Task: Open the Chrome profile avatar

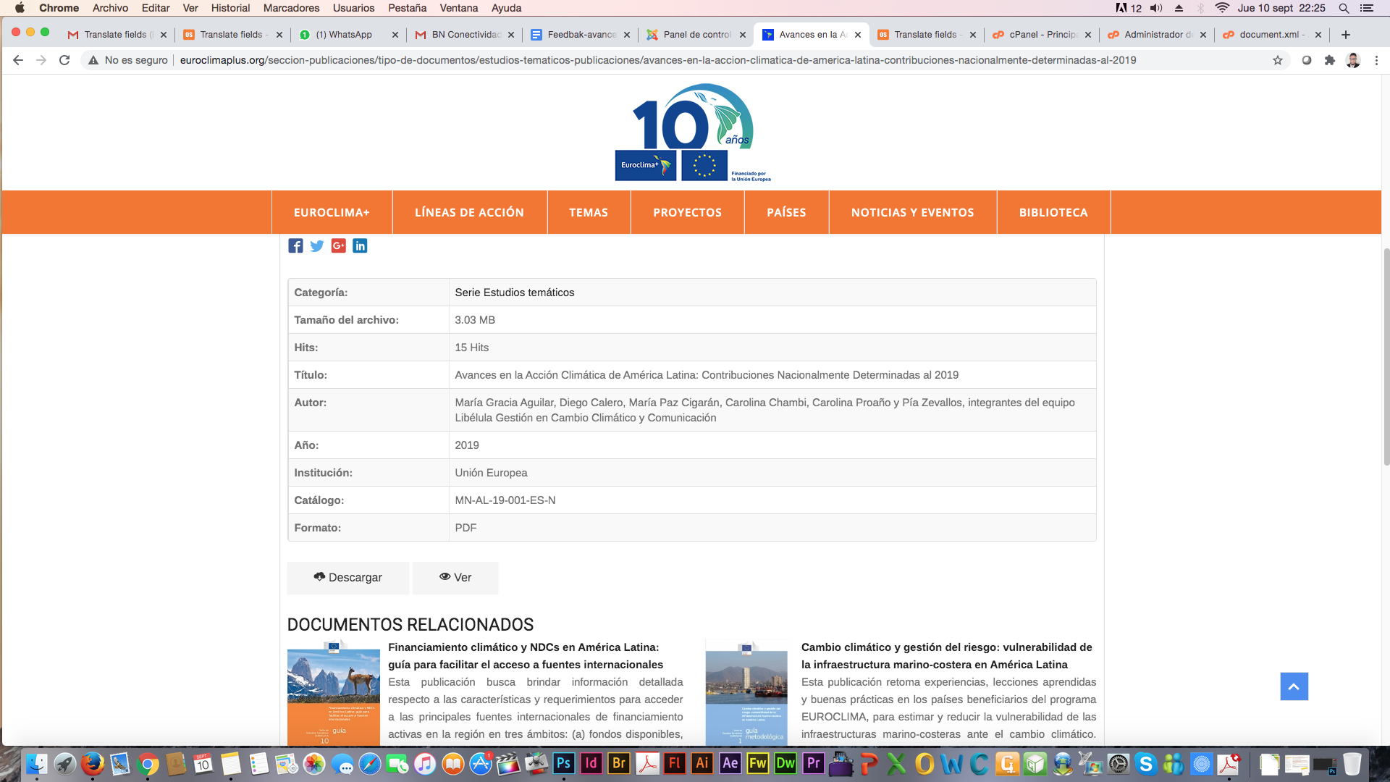Action: pyautogui.click(x=1353, y=60)
